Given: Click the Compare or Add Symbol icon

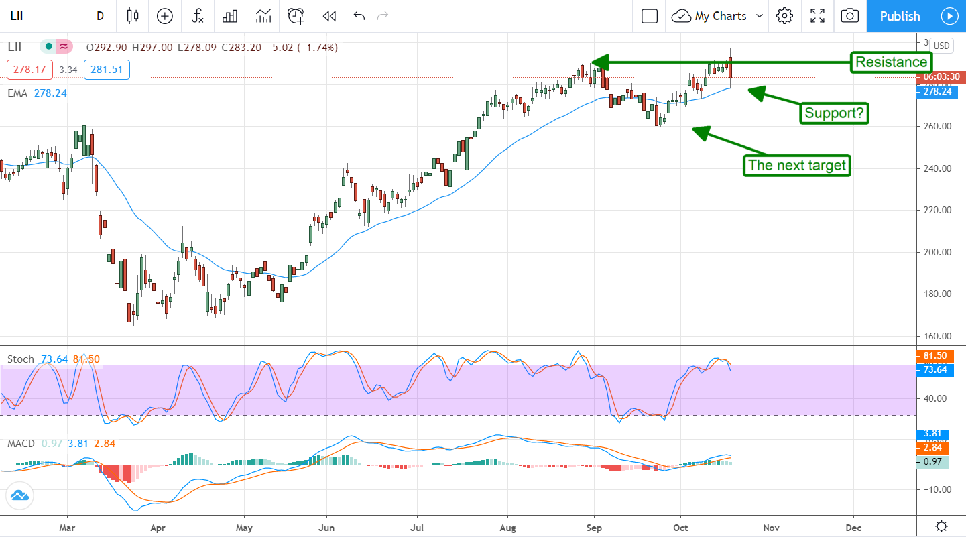Looking at the screenshot, I should coord(164,16).
